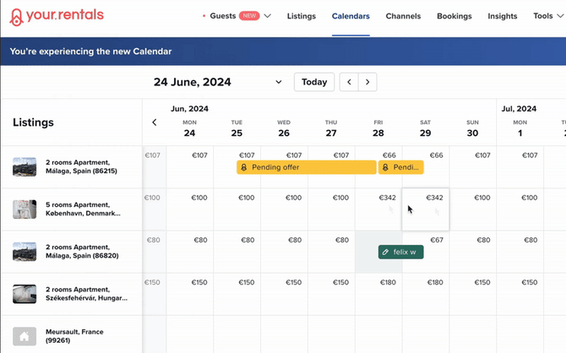Go to previous date range arrow
The height and width of the screenshot is (353, 566).
point(349,82)
